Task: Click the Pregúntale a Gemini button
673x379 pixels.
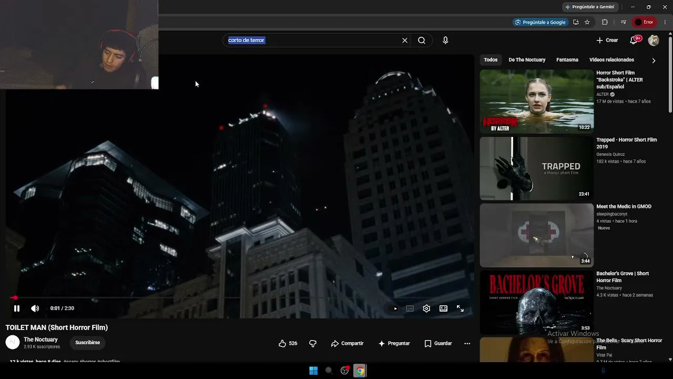Action: [589, 7]
